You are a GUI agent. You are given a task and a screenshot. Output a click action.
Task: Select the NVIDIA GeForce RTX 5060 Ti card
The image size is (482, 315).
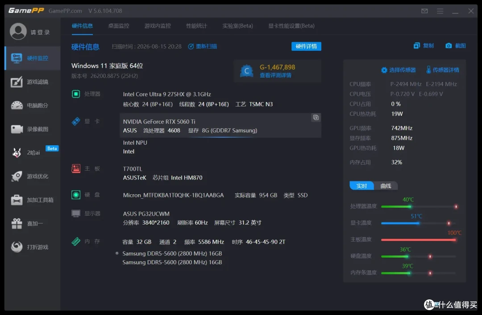click(220, 126)
